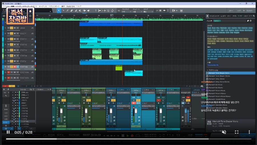
Task: Open the Studio One menu
Action: tap(71, 6)
